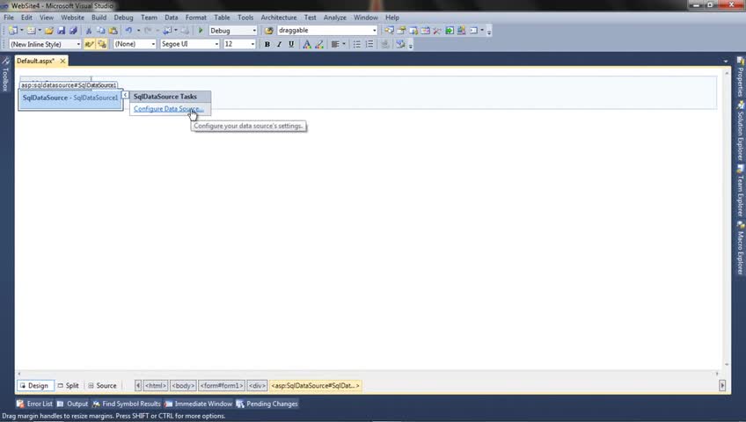The height and width of the screenshot is (422, 746).
Task: Select the body tag breadcrumb
Action: coord(183,385)
